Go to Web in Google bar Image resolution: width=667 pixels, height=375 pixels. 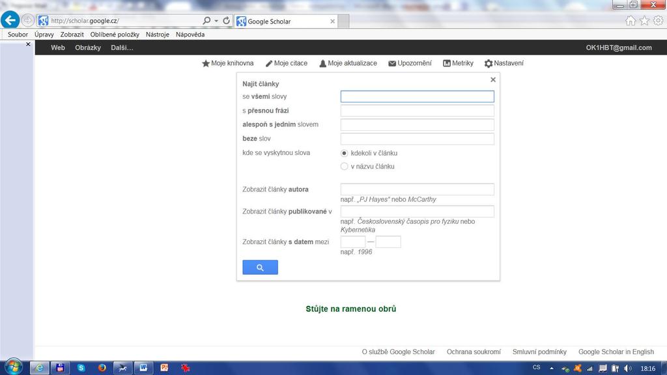pyautogui.click(x=58, y=48)
